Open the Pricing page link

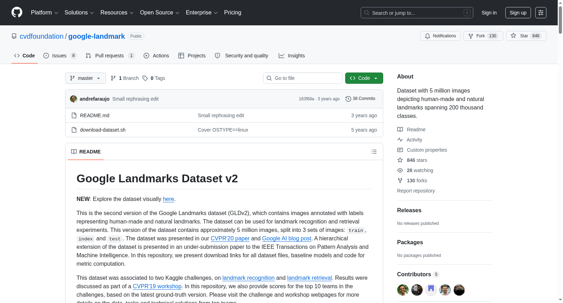(233, 13)
